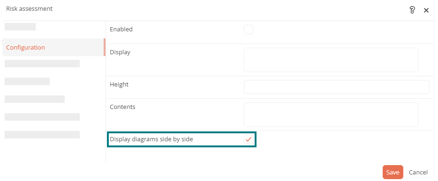
Task: Click the Contents label text
Action: (x=122, y=107)
